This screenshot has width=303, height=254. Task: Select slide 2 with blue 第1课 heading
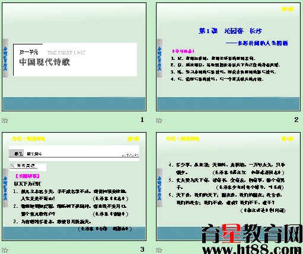[x=228, y=57]
